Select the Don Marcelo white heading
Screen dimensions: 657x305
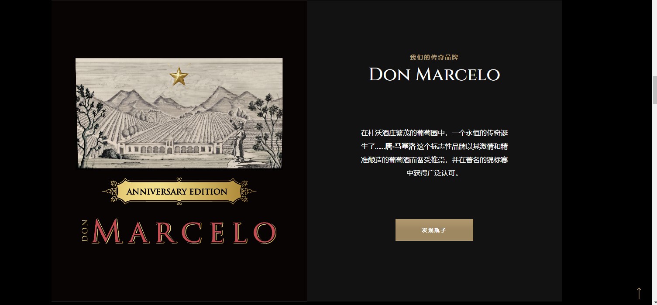434,75
